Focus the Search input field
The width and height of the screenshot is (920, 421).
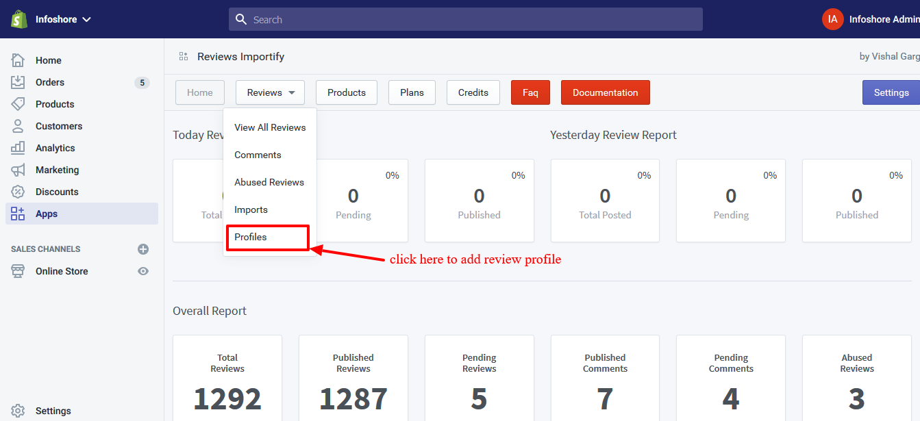click(466, 19)
